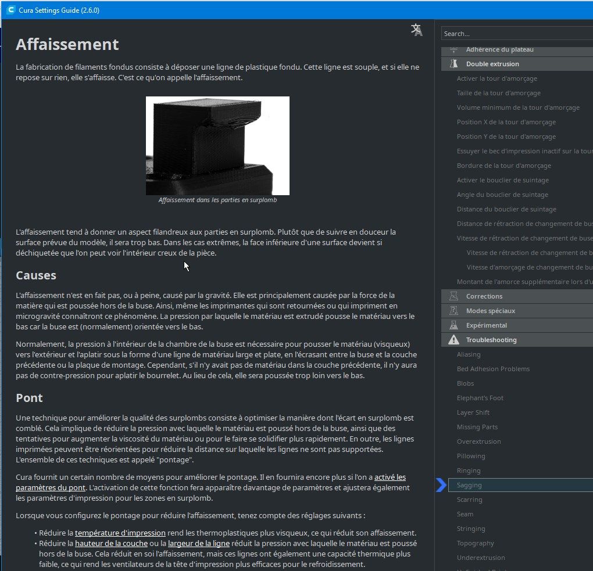Screen dimensions: 593x571
Task: Open 'Taille de la tour d'amorçage'
Action: 499,93
